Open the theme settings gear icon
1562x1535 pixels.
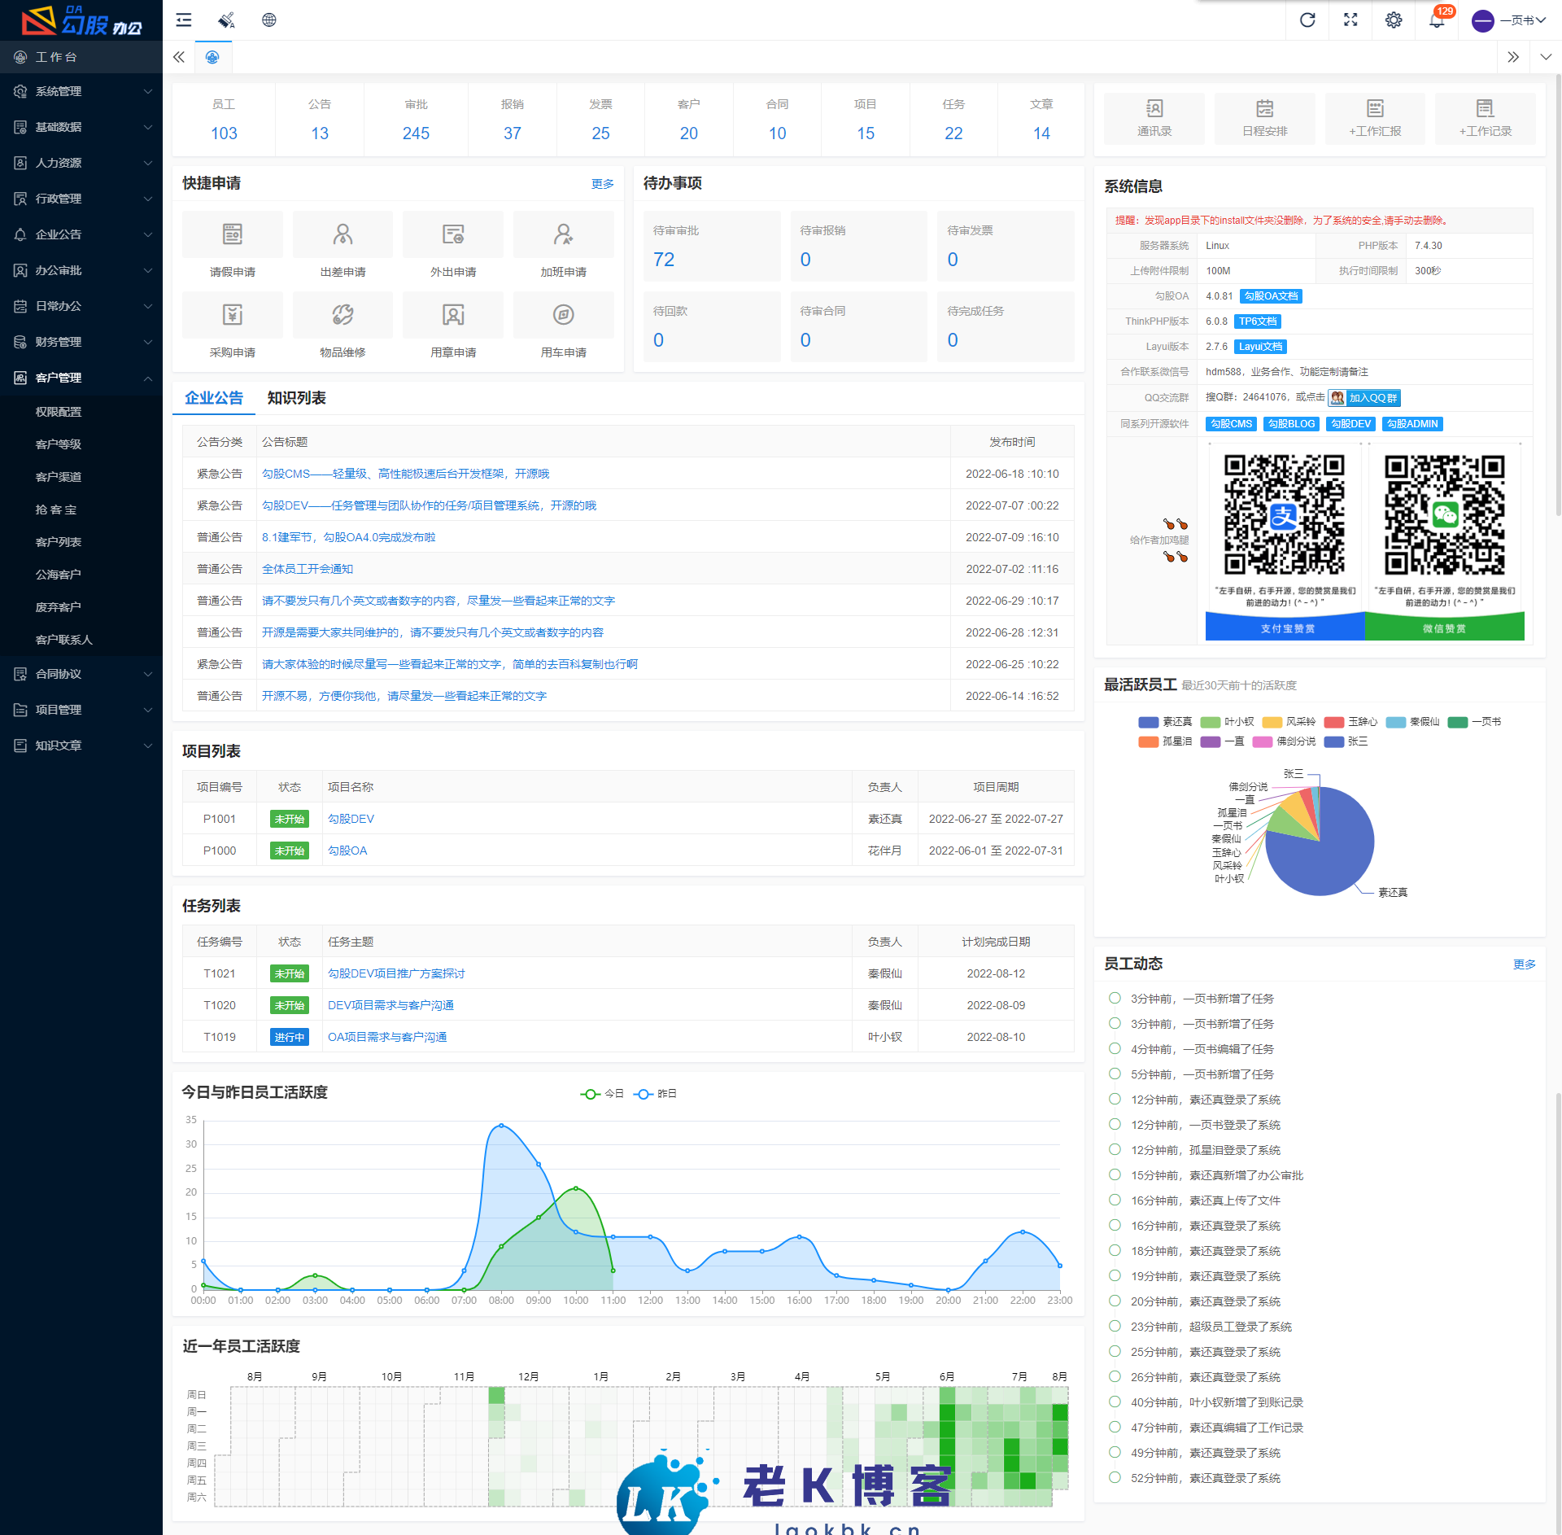click(1394, 20)
